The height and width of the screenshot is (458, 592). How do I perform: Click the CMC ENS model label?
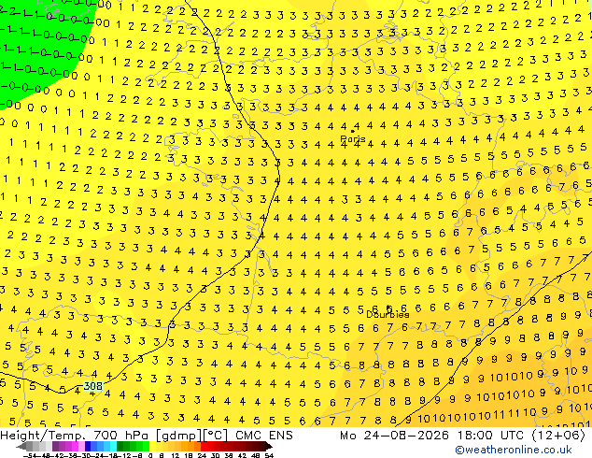[x=264, y=436]
